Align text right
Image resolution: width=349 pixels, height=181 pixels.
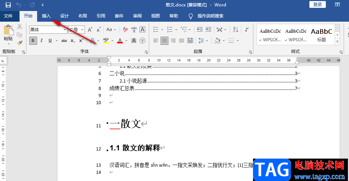point(173,41)
